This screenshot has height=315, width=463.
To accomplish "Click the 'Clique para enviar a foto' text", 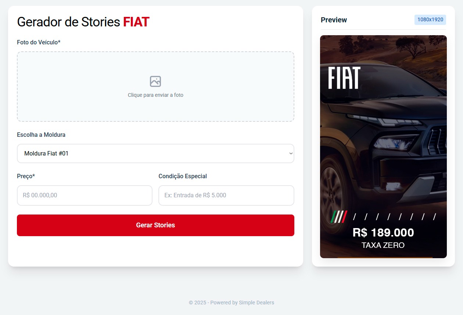I will (155, 95).
